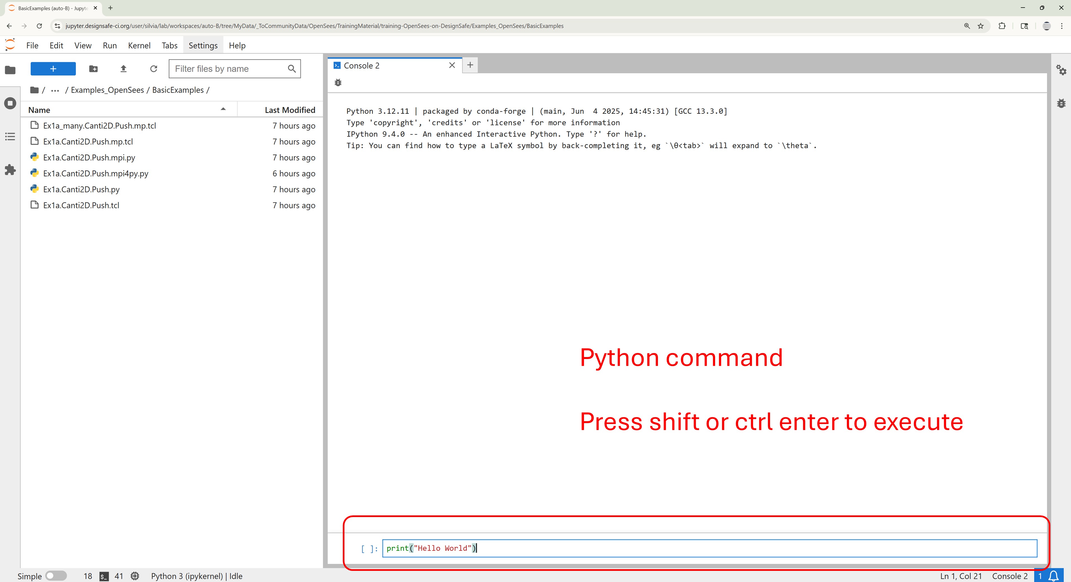Open the notifications bell in status bar
This screenshot has height=582, width=1071.
coord(1053,576)
